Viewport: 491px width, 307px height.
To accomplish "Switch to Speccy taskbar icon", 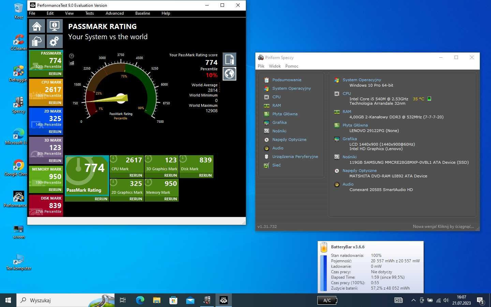I will (x=207, y=300).
